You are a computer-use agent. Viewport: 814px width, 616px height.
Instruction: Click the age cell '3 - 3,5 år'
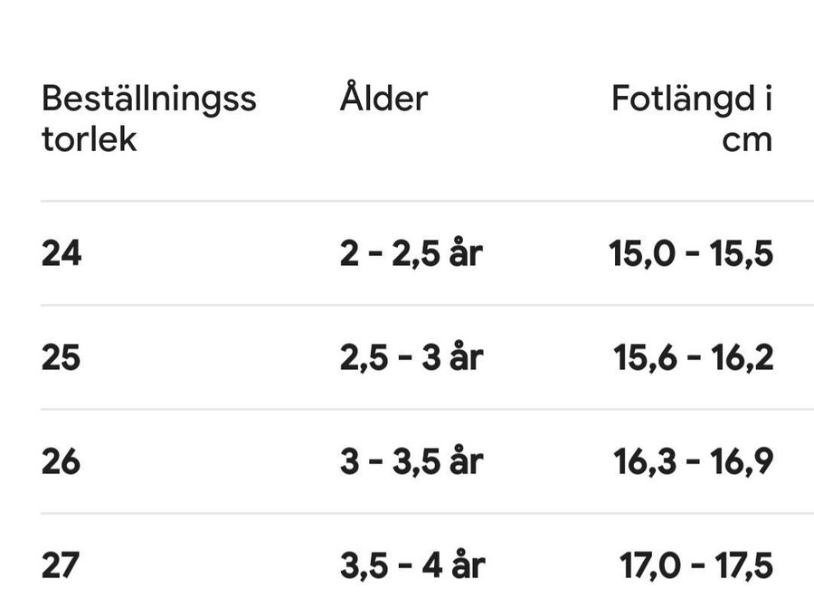pyautogui.click(x=412, y=462)
